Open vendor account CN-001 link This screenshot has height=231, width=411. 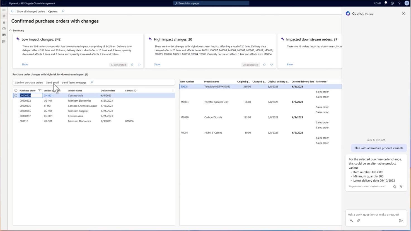[x=48, y=96]
